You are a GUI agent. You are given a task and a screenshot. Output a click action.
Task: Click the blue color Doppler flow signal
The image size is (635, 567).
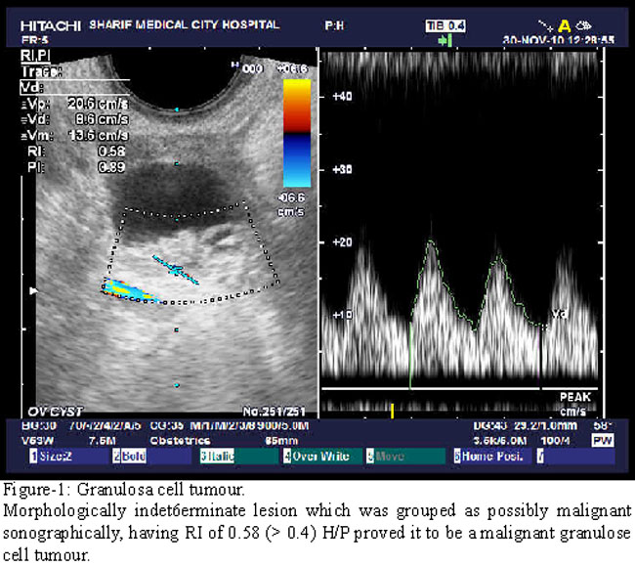coord(125,290)
